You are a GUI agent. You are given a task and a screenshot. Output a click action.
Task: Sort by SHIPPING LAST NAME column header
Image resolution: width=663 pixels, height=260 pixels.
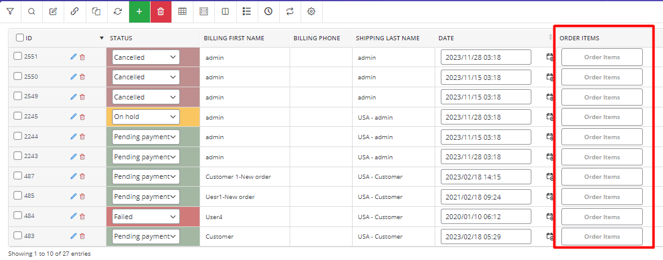pyautogui.click(x=388, y=38)
